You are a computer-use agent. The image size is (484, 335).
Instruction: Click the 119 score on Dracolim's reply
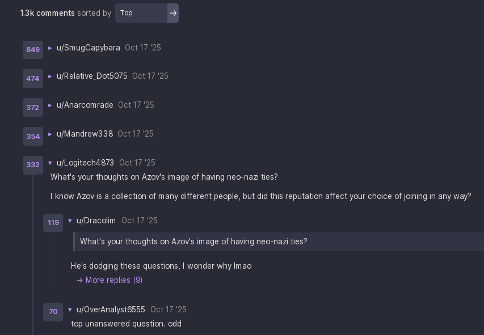(53, 223)
